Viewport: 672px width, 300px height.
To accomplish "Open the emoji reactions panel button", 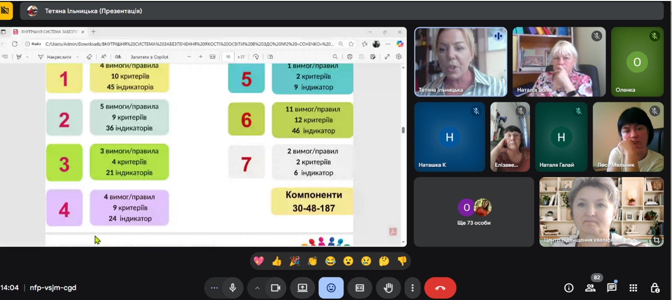I will (331, 288).
